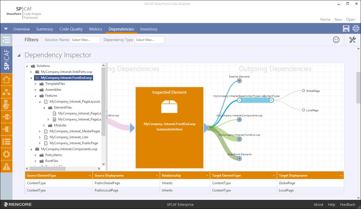Click the Open link at top right
361x209 pixels.
click(350, 19)
